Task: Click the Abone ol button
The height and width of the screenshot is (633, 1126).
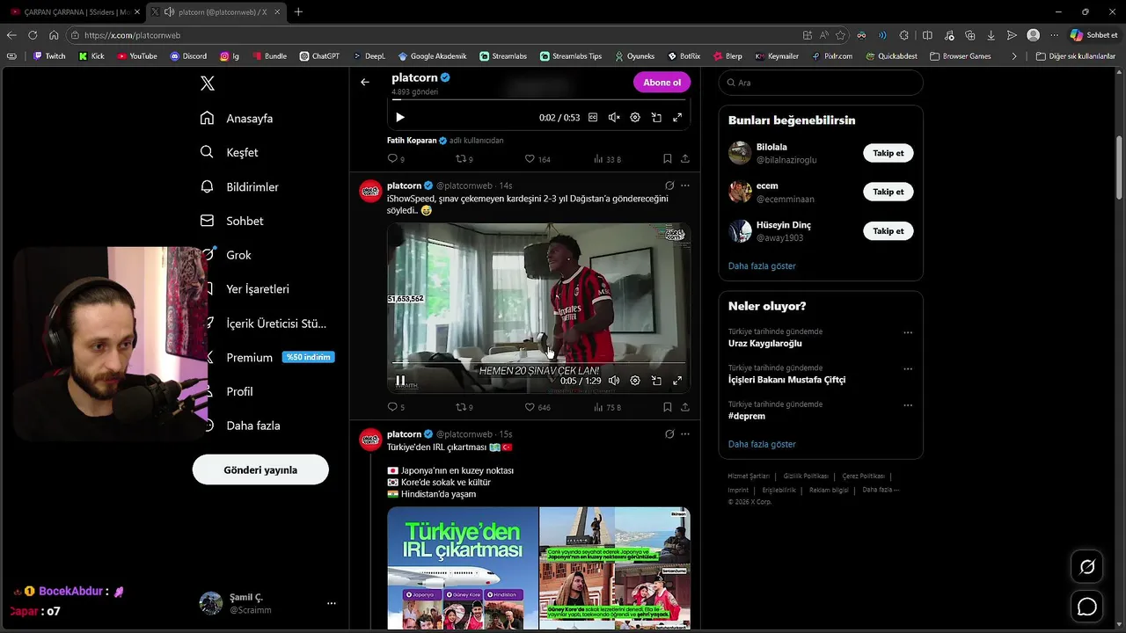Action: 662,83
